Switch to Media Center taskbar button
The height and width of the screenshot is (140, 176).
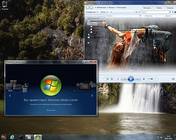(x=38, y=137)
